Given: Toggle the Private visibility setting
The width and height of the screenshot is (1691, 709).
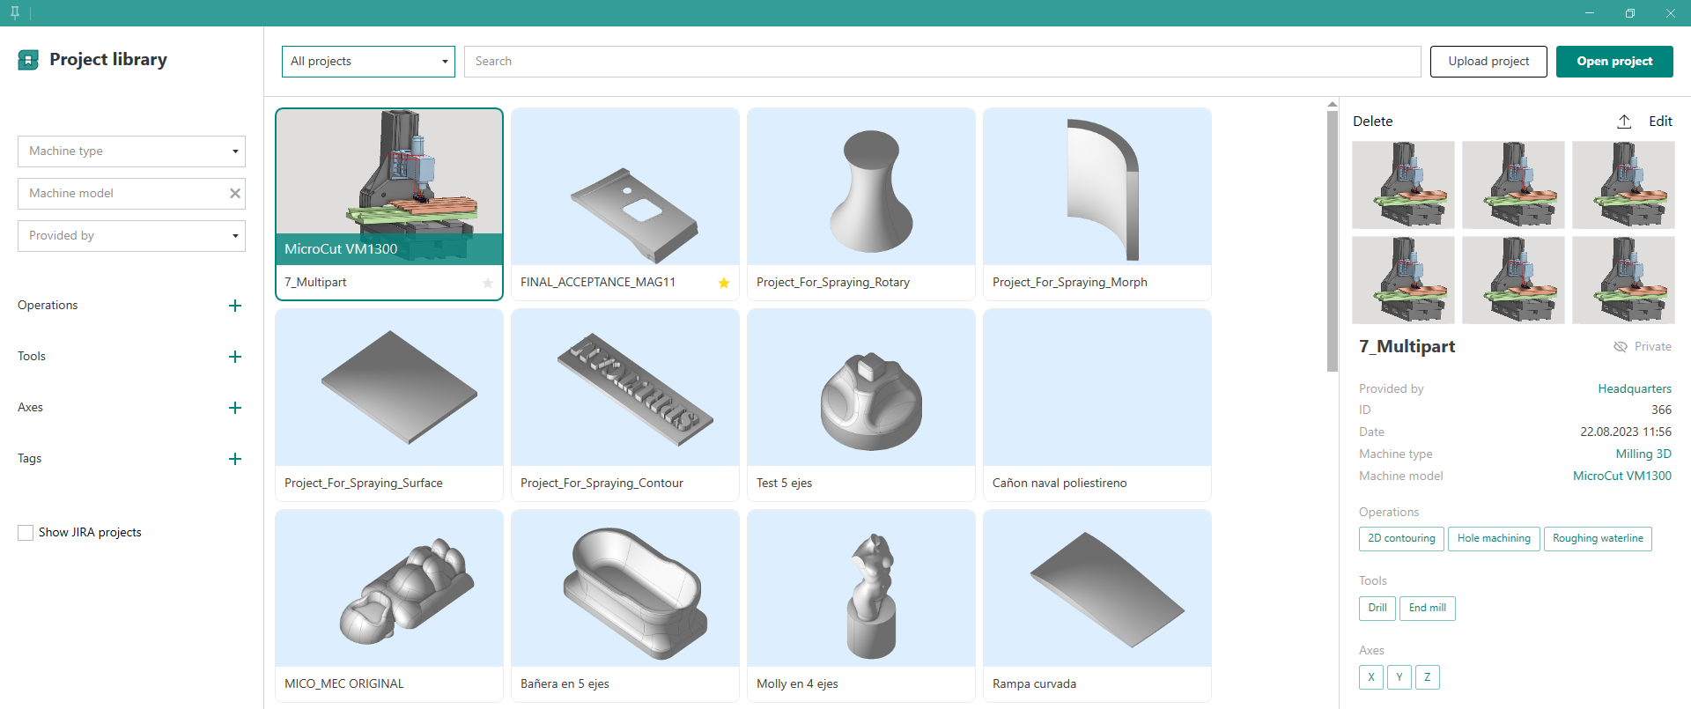Looking at the screenshot, I should (1642, 347).
